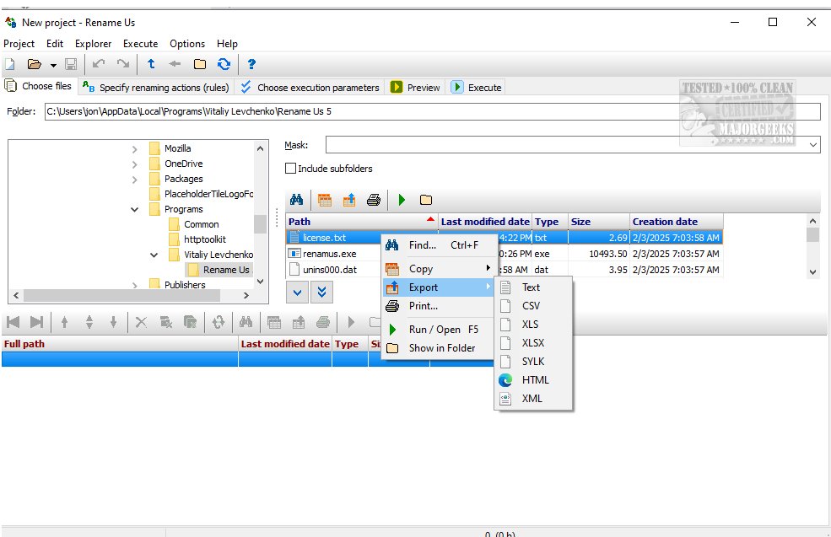
Task: Select Print... from the context menu
Action: 440,305
